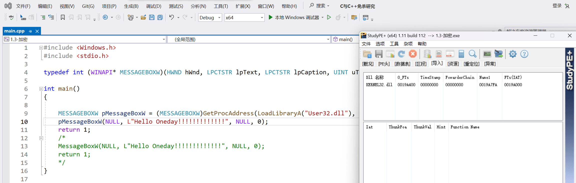Toggle bookmark icon in Visual Studio toolbar
This screenshot has height=183, width=576.
click(63, 17)
